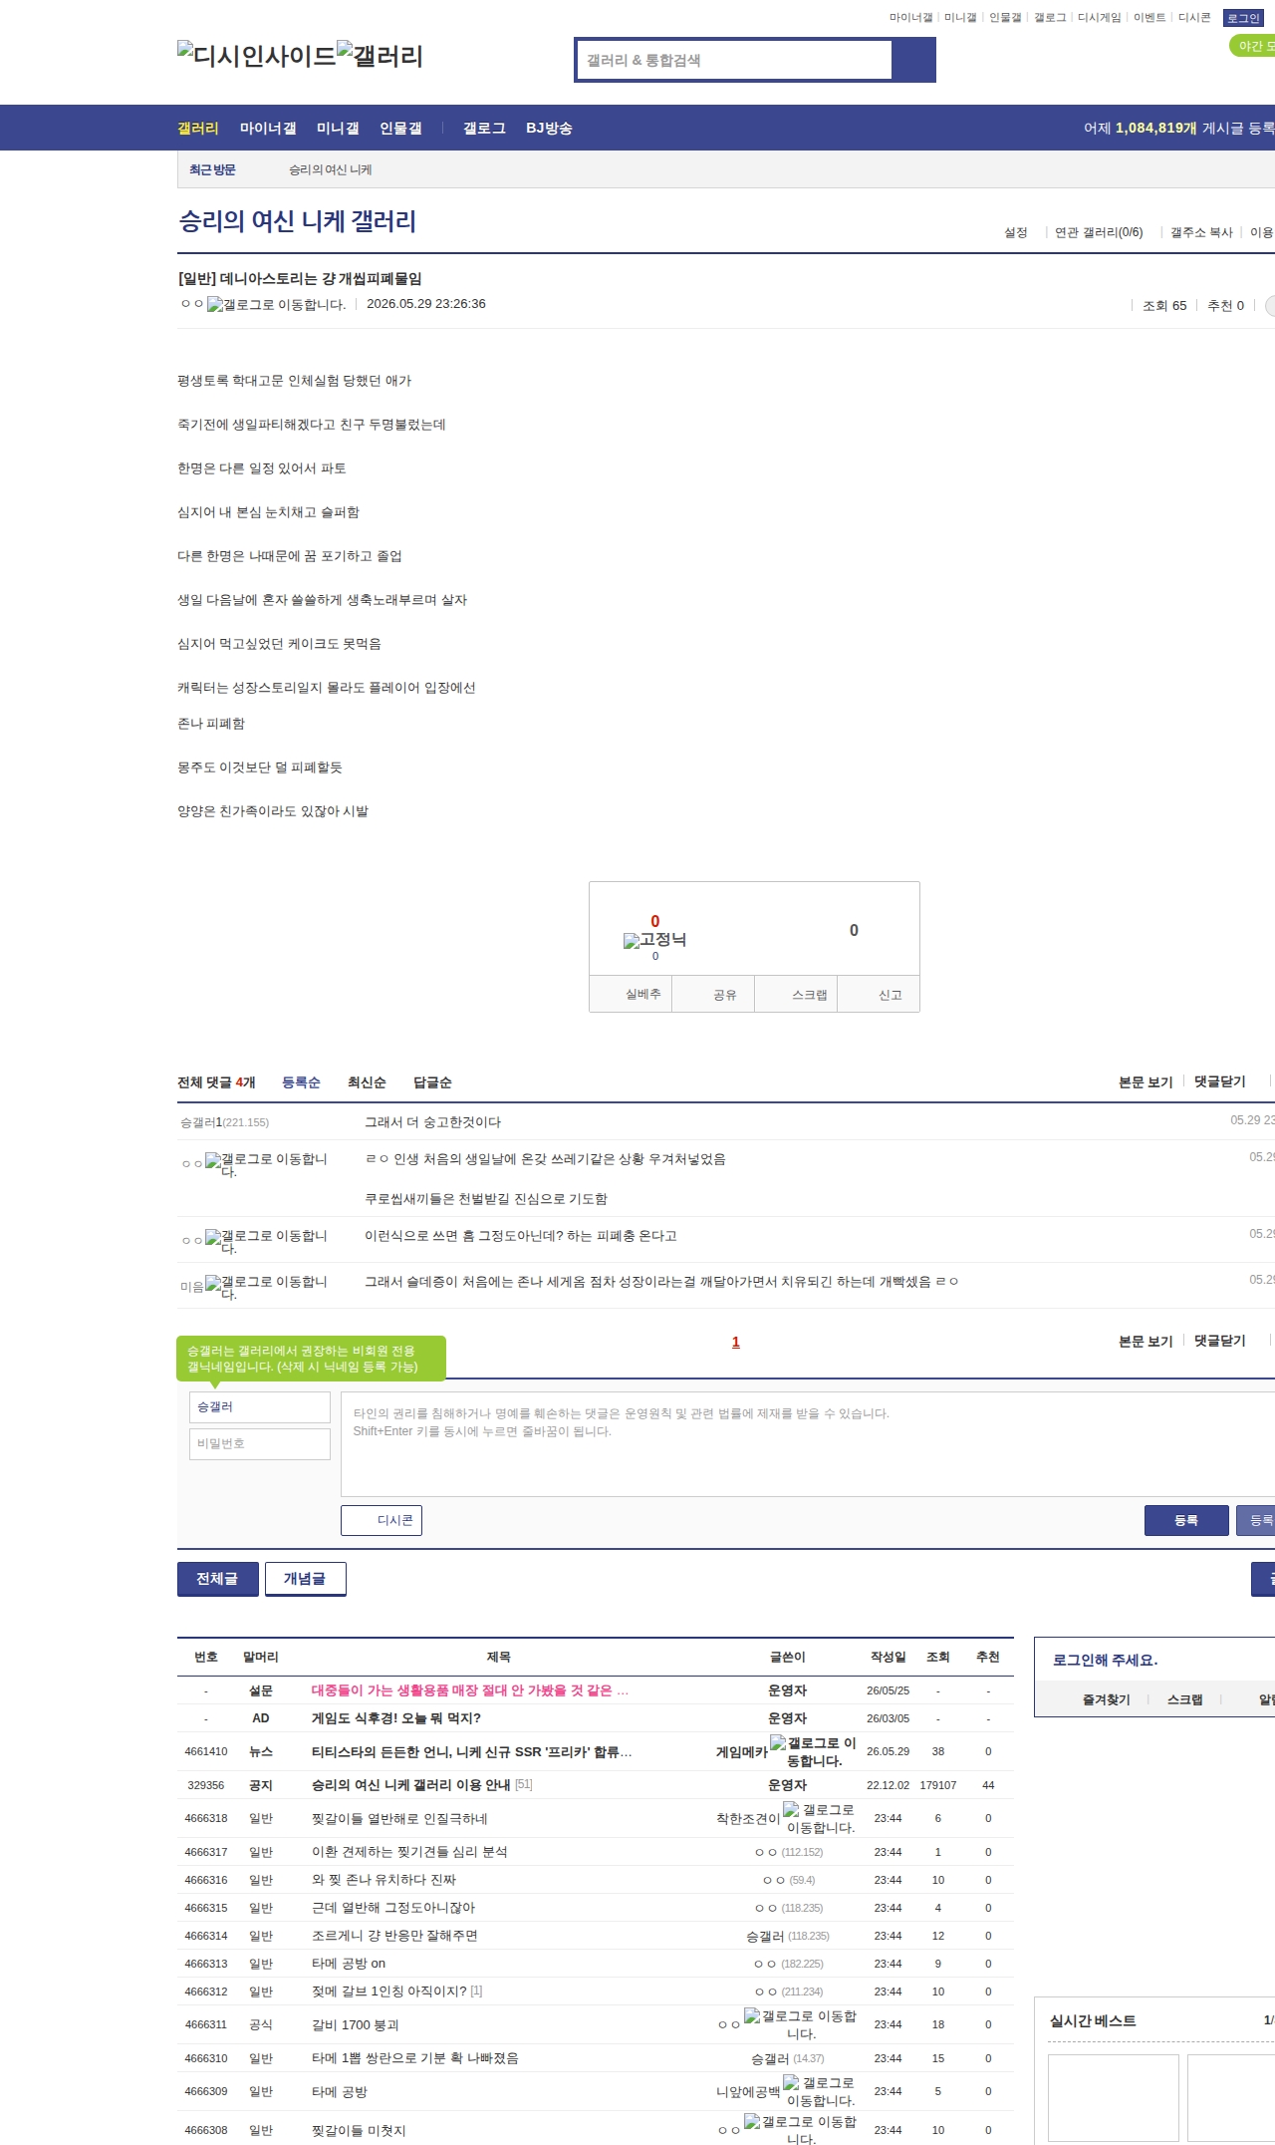Click the nickname field 승갤러

[x=260, y=1406]
